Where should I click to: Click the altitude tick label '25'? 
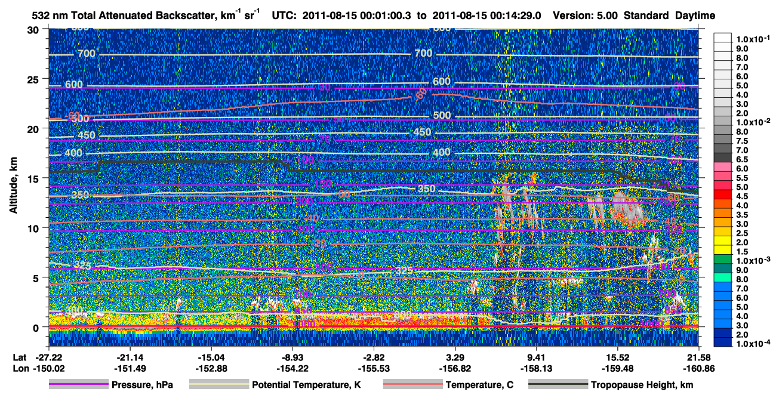point(35,79)
